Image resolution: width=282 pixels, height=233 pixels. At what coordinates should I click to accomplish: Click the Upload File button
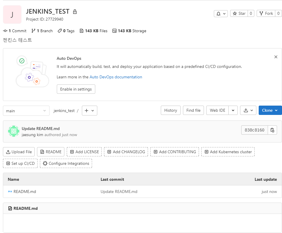[x=19, y=152]
